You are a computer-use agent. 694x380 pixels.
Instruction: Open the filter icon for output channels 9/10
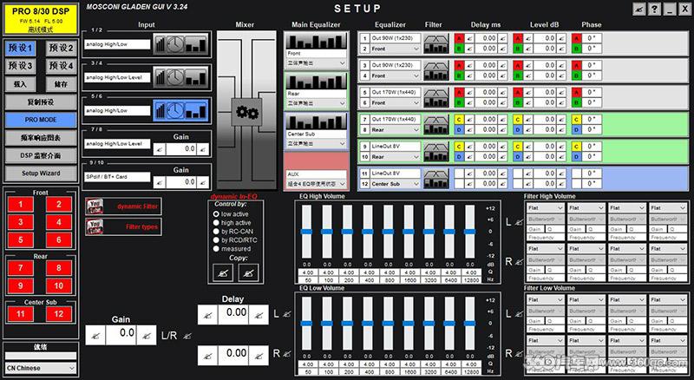436,152
